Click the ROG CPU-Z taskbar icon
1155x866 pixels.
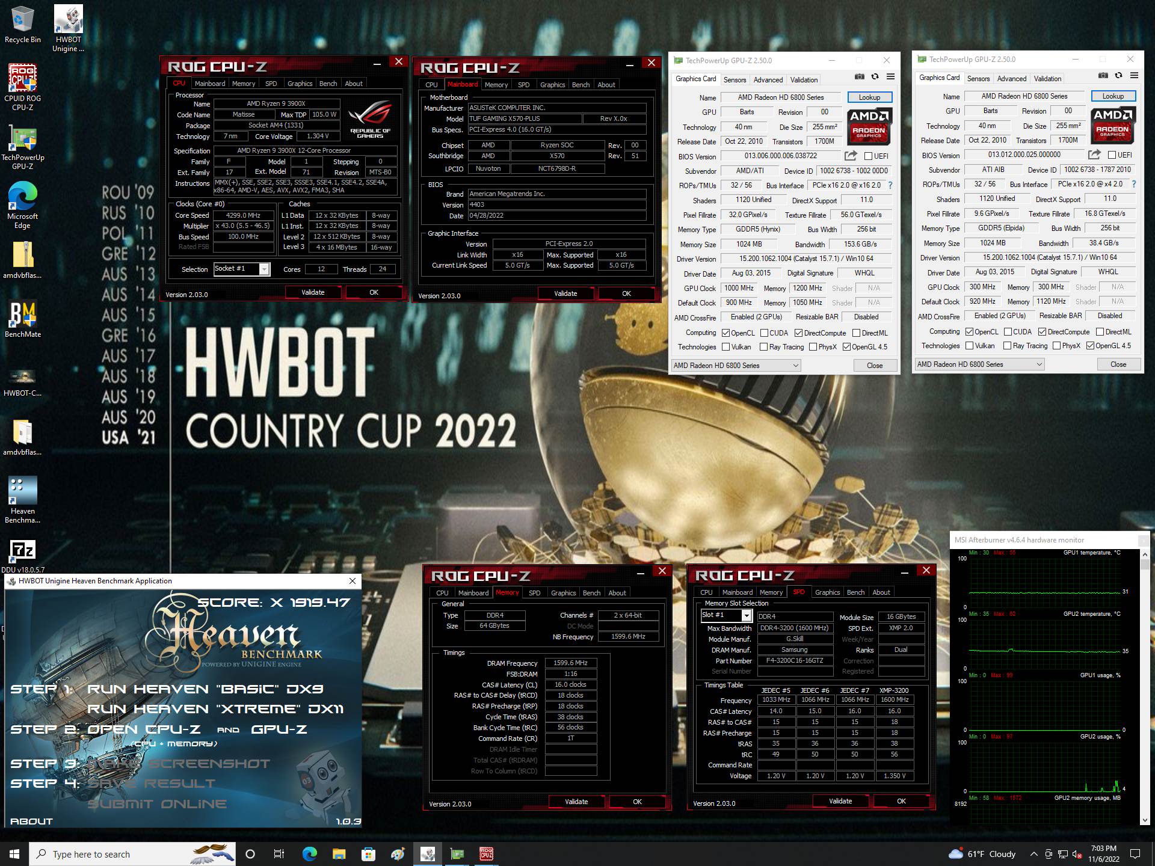[486, 854]
